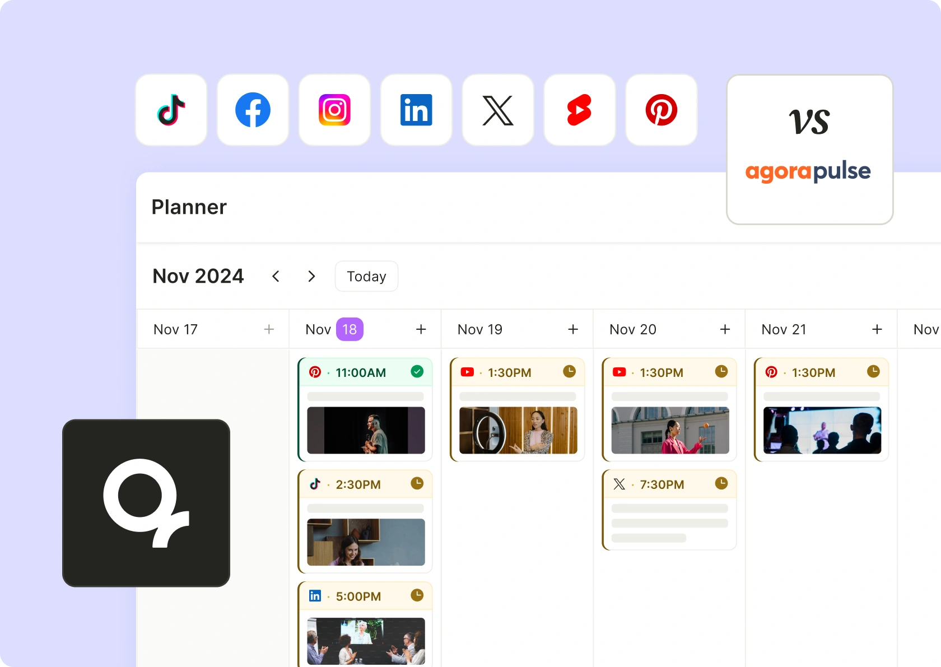
Task: Click the TikTok icon on 2:30PM post
Action: pyautogui.click(x=315, y=484)
